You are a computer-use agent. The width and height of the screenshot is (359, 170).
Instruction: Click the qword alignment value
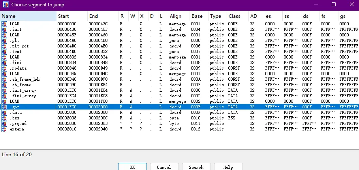pos(175,46)
